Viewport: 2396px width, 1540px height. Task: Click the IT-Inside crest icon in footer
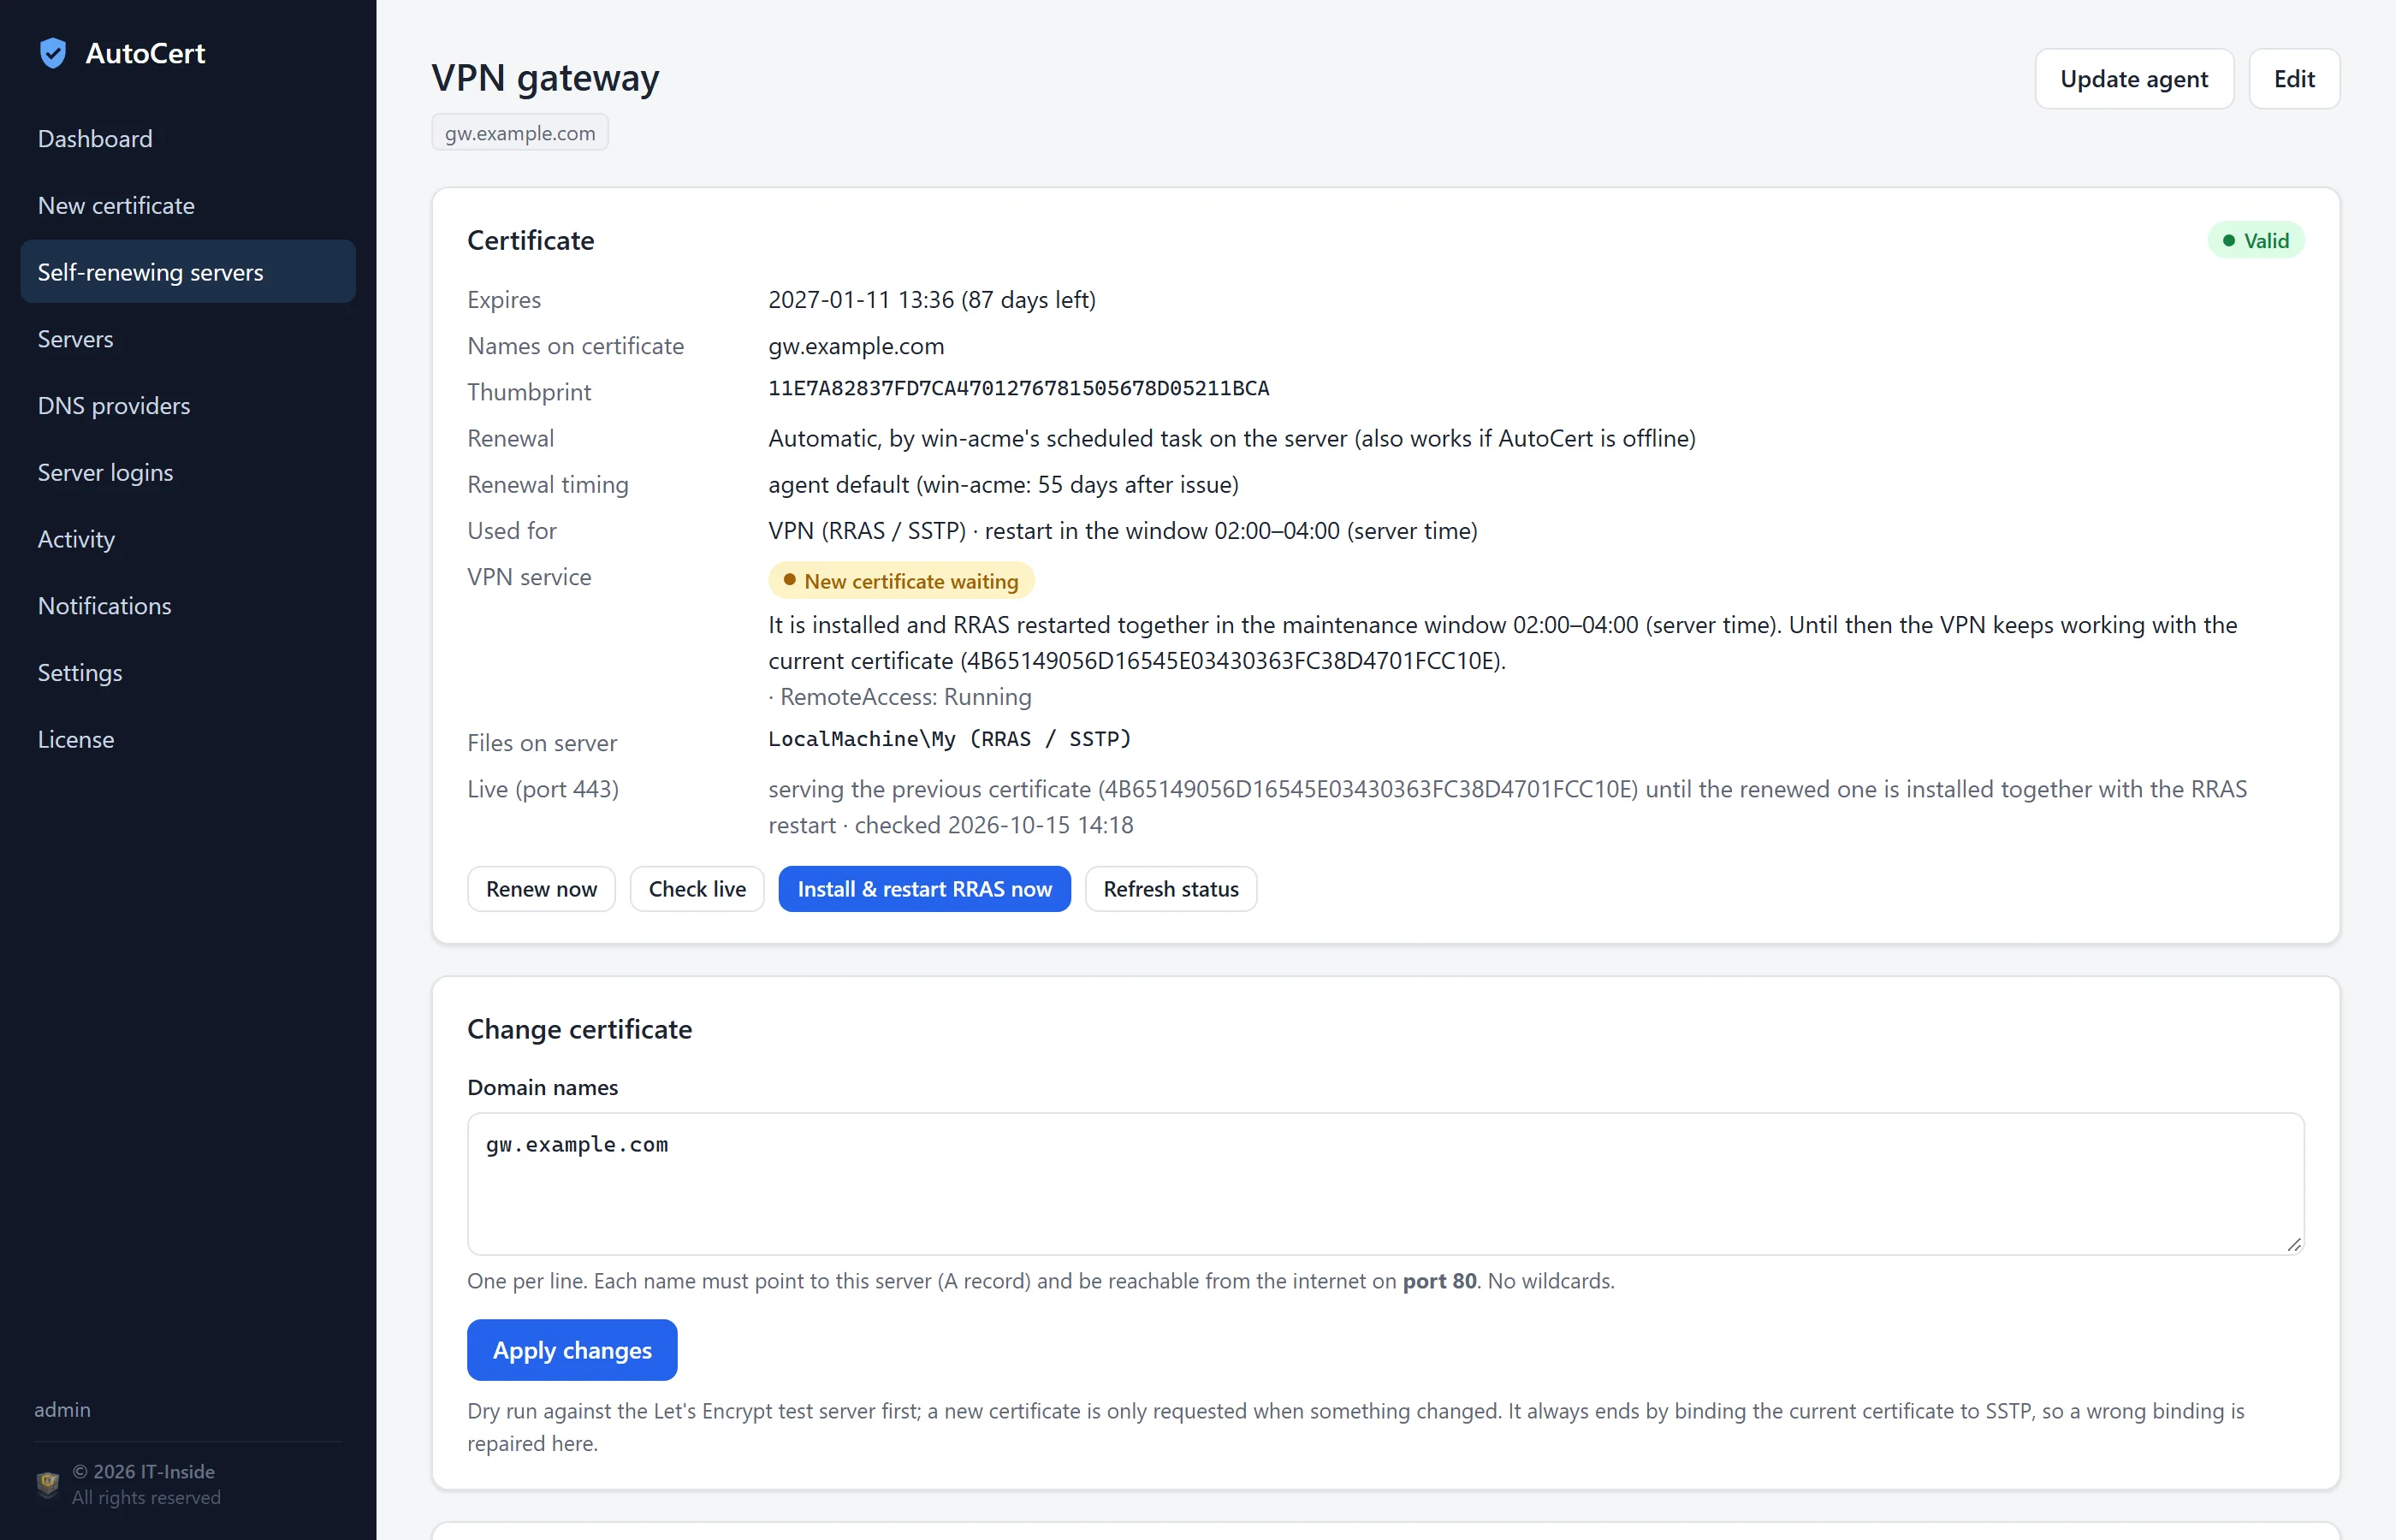[47, 1484]
